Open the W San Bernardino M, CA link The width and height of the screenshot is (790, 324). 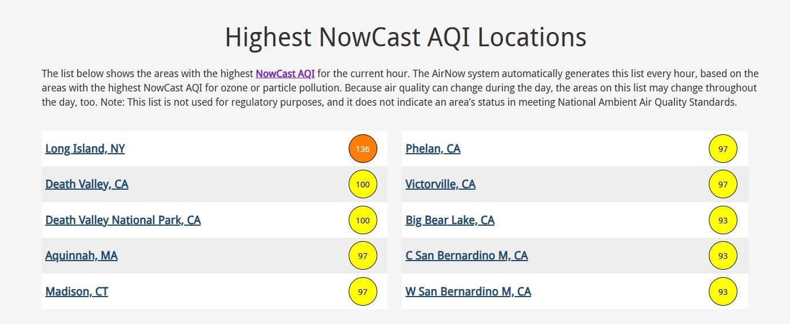click(468, 292)
